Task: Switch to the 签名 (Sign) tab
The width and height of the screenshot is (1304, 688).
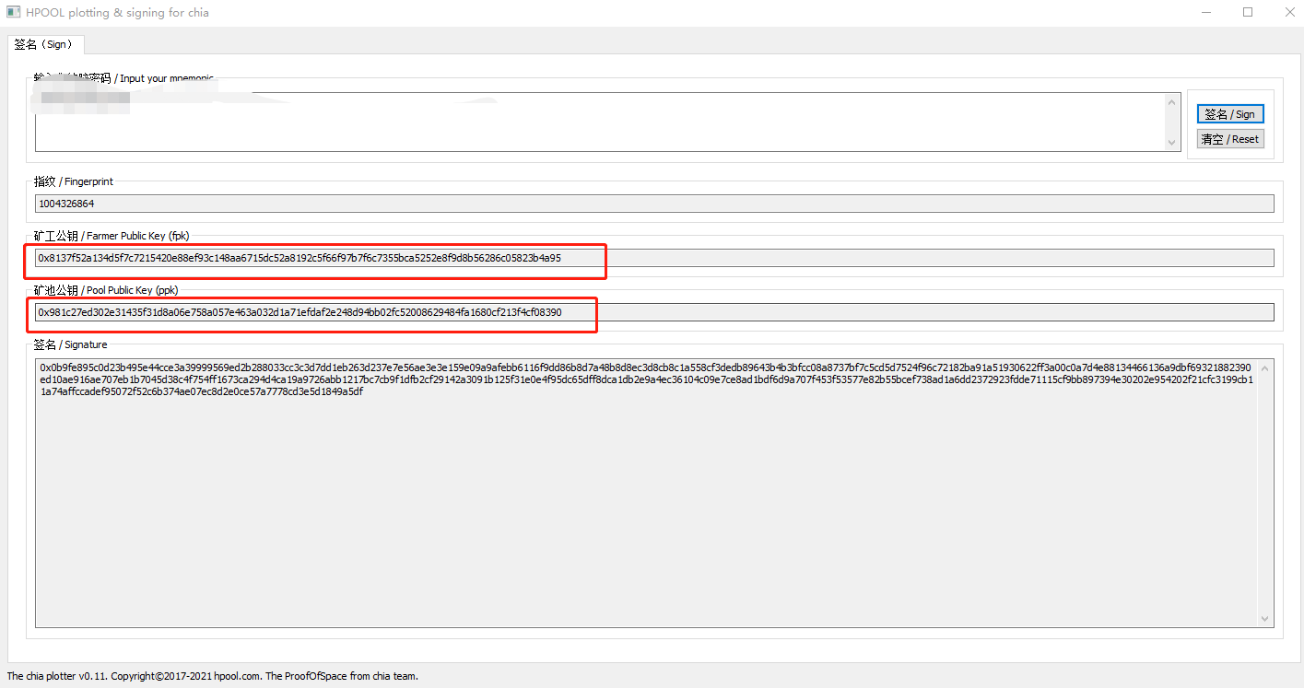Action: (x=47, y=44)
